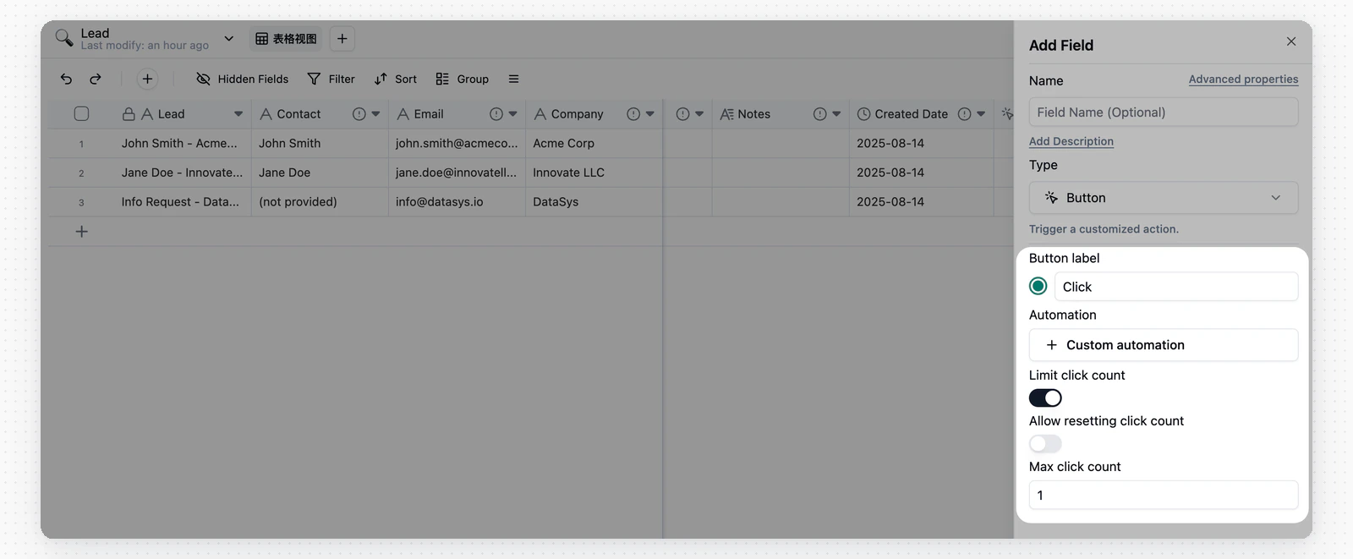Click Custom automation button
This screenshot has width=1353, height=559.
pyautogui.click(x=1164, y=345)
